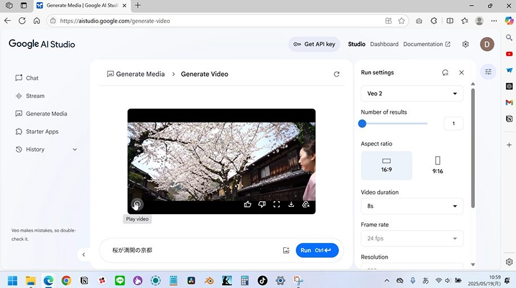Open the Veo 2 model dropdown
516x288 pixels.
[x=412, y=94]
